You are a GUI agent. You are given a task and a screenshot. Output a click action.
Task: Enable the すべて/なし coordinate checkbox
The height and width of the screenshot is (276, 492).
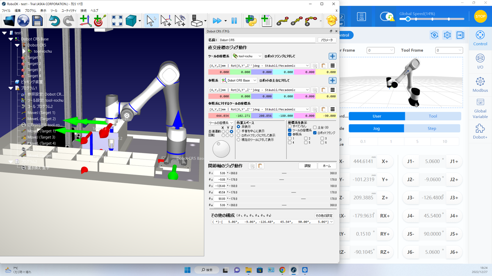290,126
